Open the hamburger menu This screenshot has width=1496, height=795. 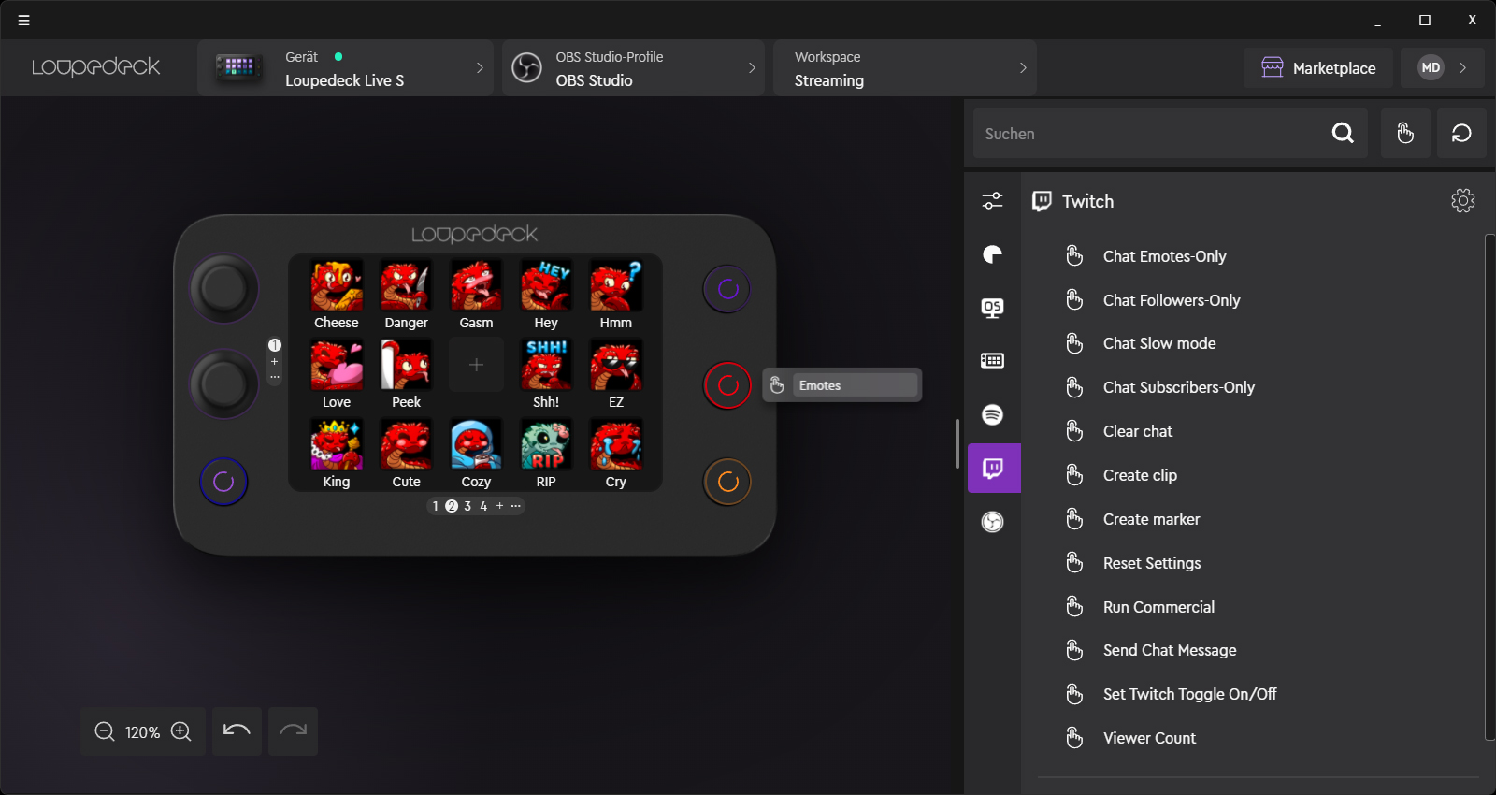point(24,20)
